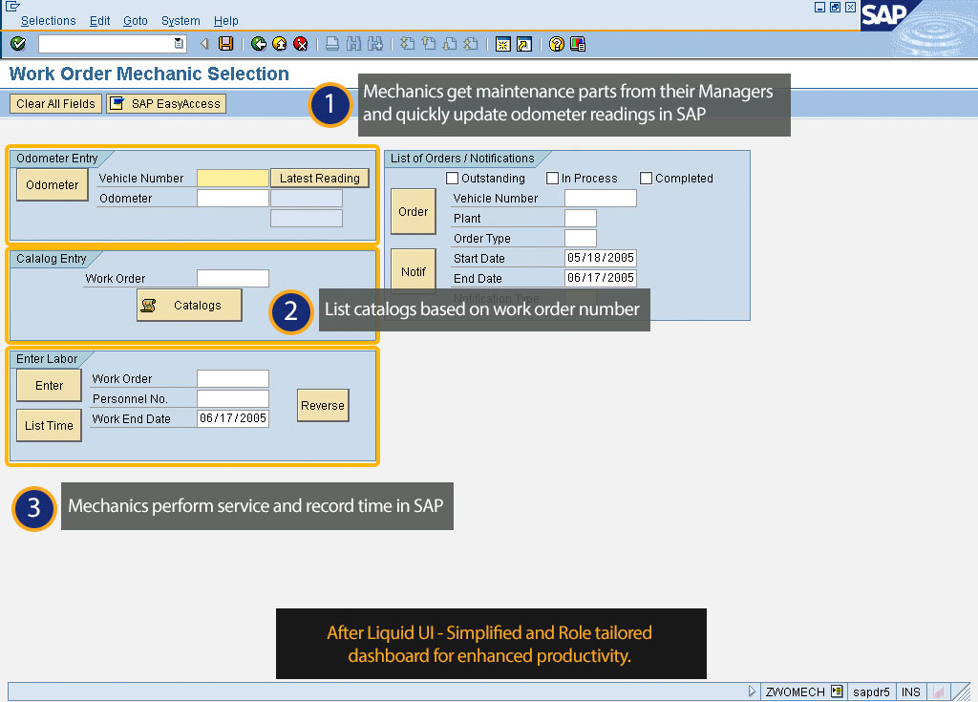Open the command field history dropdown

click(180, 44)
